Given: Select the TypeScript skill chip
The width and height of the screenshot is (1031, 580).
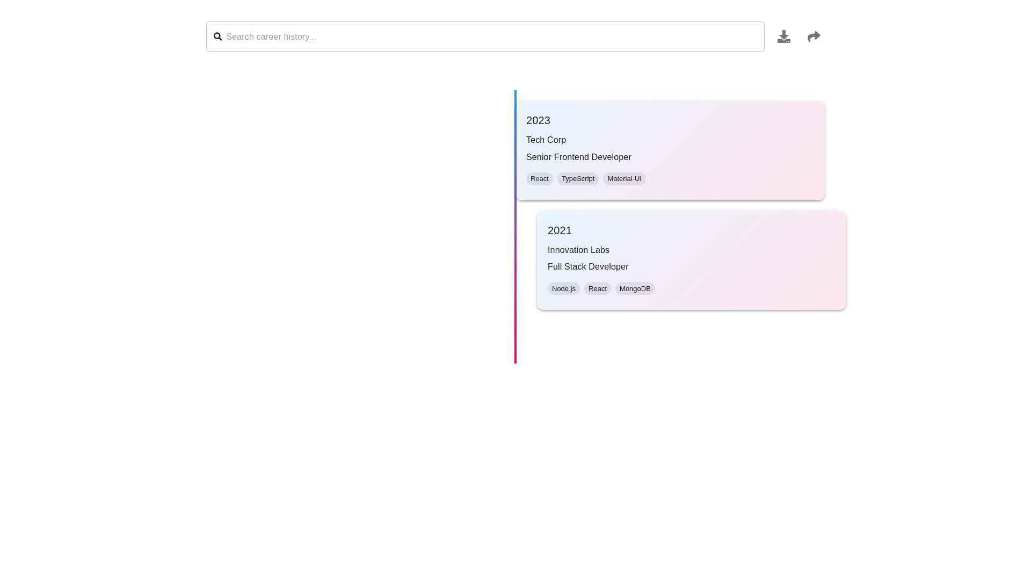Looking at the screenshot, I should 578,178.
